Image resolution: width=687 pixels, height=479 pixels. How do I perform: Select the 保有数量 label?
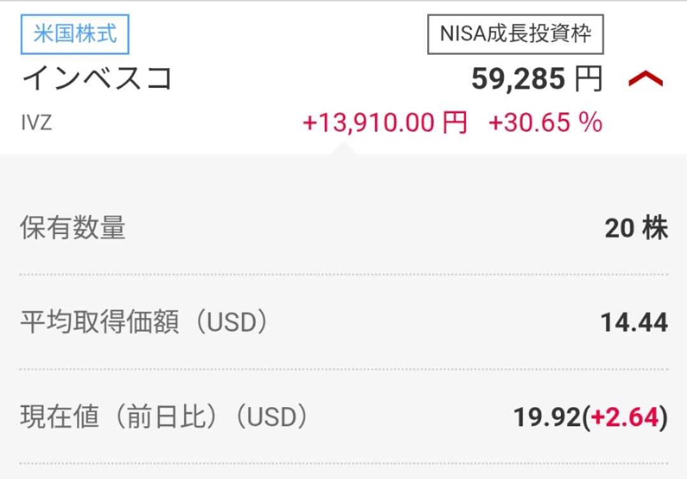[73, 228]
